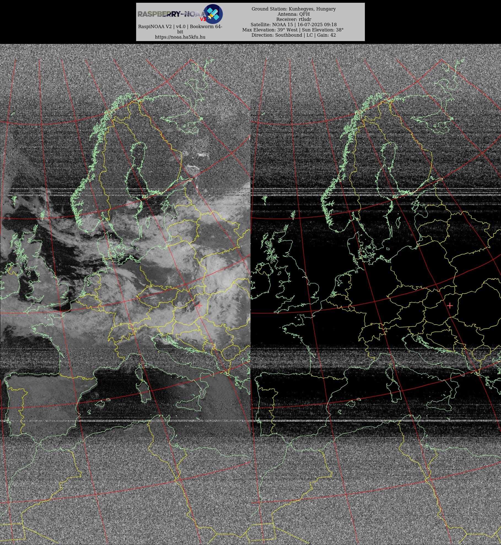The image size is (501, 545).
Task: Click the https://noaa.ha5kfu.hu URL text
Action: click(x=180, y=37)
